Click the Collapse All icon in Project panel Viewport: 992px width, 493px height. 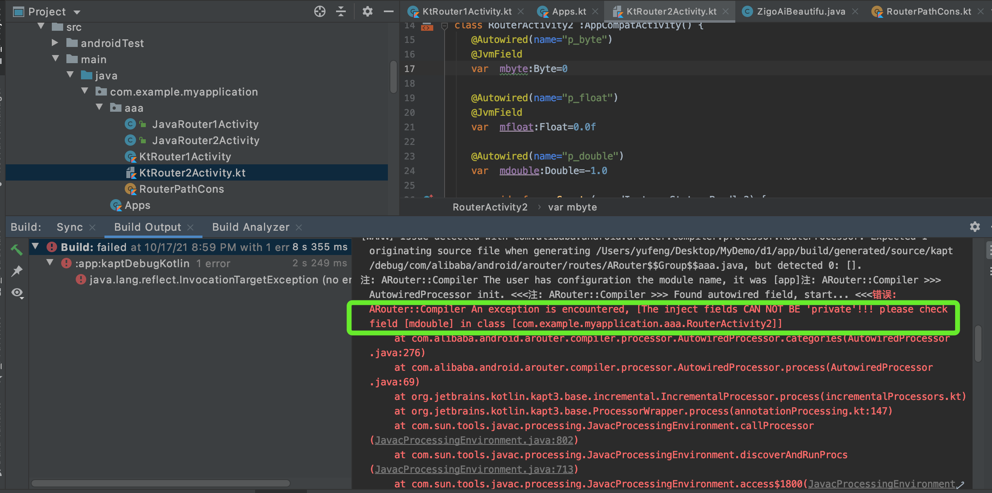pos(341,11)
